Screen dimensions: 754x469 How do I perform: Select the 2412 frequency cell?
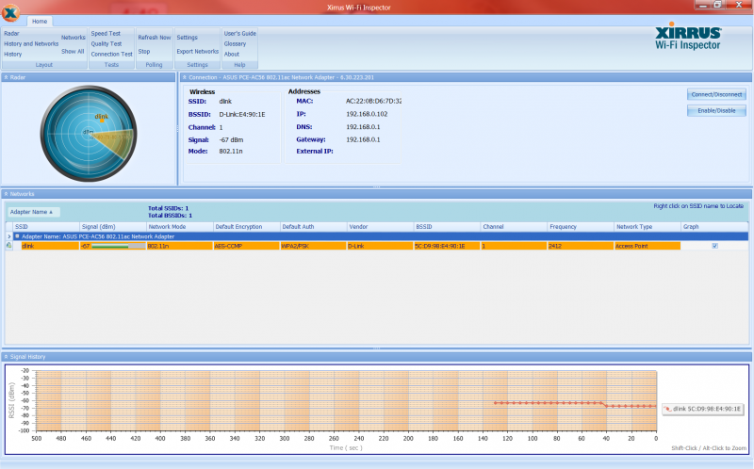click(581, 246)
